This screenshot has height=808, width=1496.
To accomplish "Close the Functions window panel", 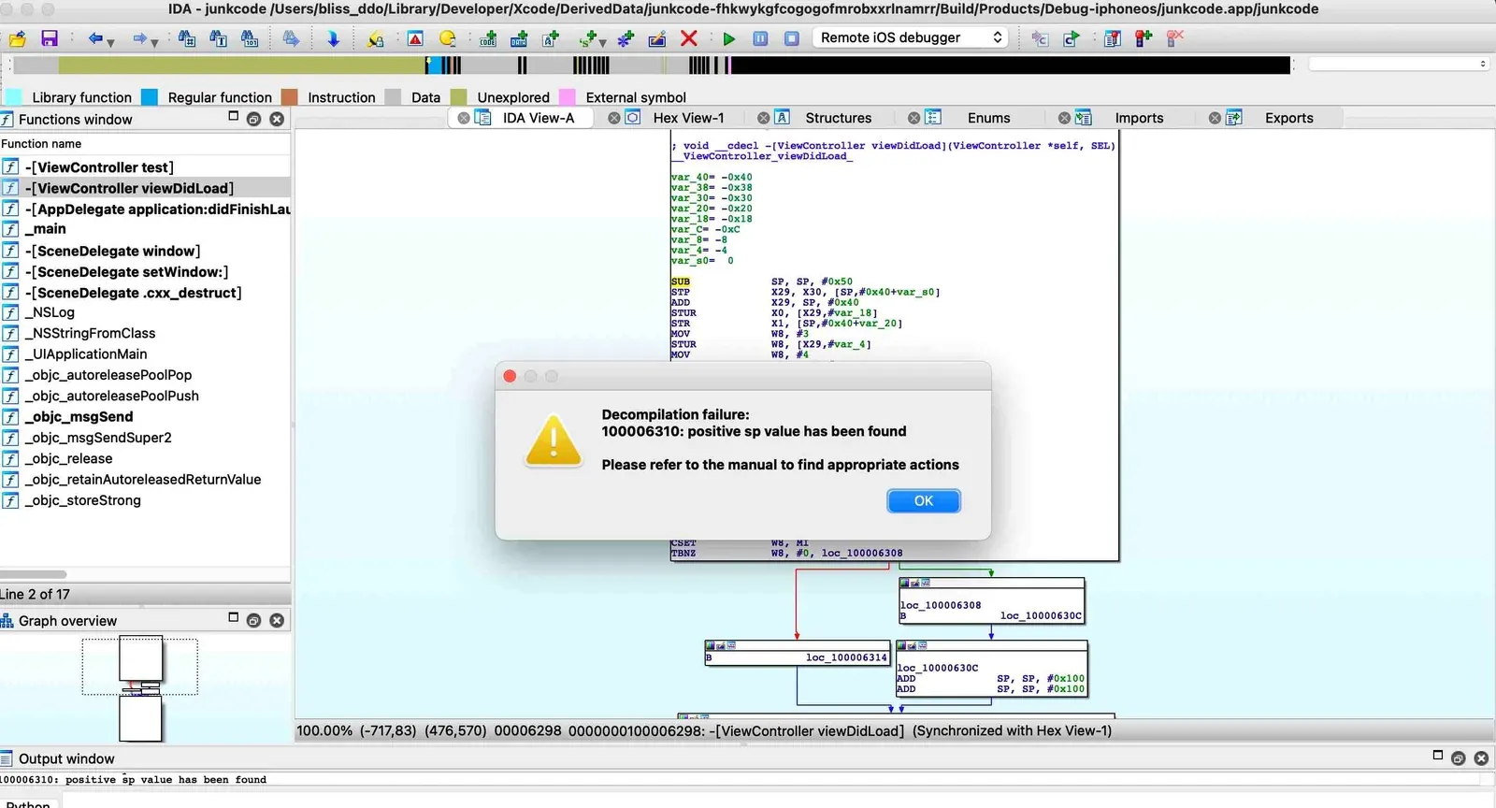I will click(x=277, y=119).
